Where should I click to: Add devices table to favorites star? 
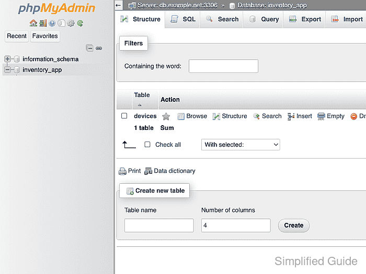(x=166, y=116)
